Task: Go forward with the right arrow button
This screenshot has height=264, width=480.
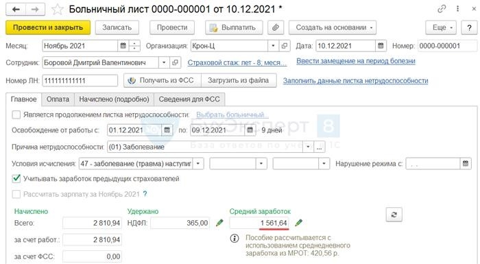Action: coord(35,10)
